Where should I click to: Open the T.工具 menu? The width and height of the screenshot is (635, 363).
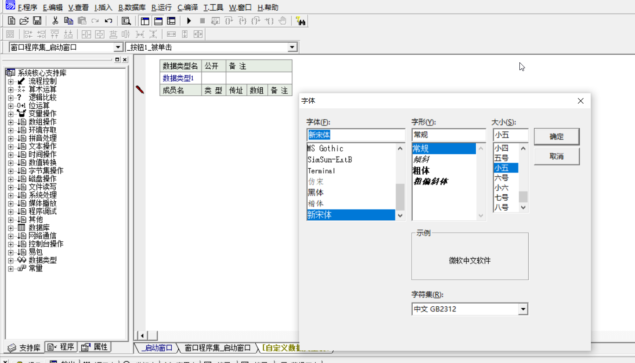point(213,7)
